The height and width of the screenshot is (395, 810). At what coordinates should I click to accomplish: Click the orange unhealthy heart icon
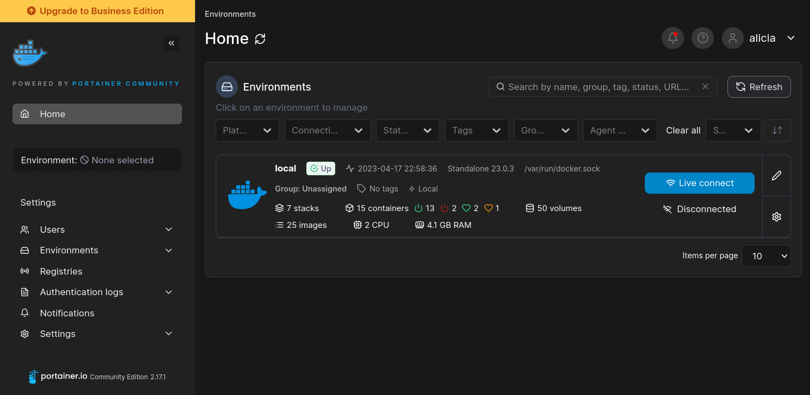tap(488, 208)
